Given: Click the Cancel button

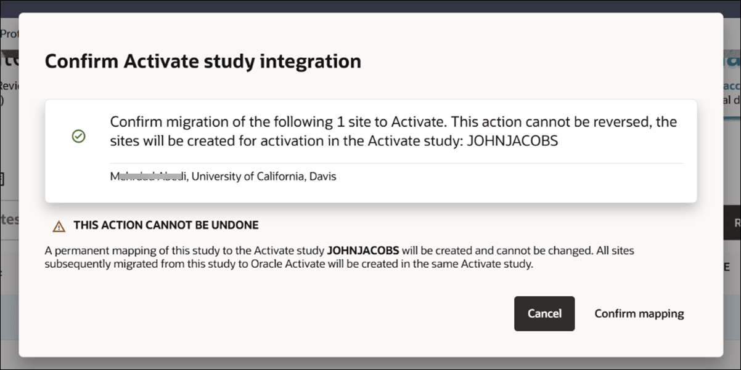Looking at the screenshot, I should [544, 313].
